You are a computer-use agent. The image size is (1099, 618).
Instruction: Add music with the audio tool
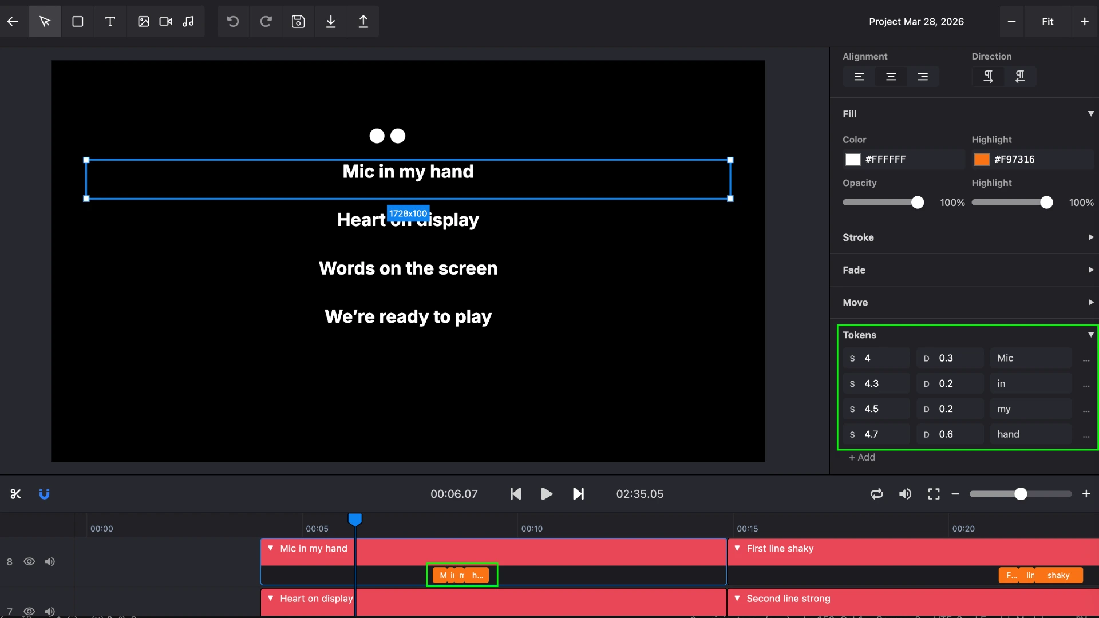click(188, 21)
